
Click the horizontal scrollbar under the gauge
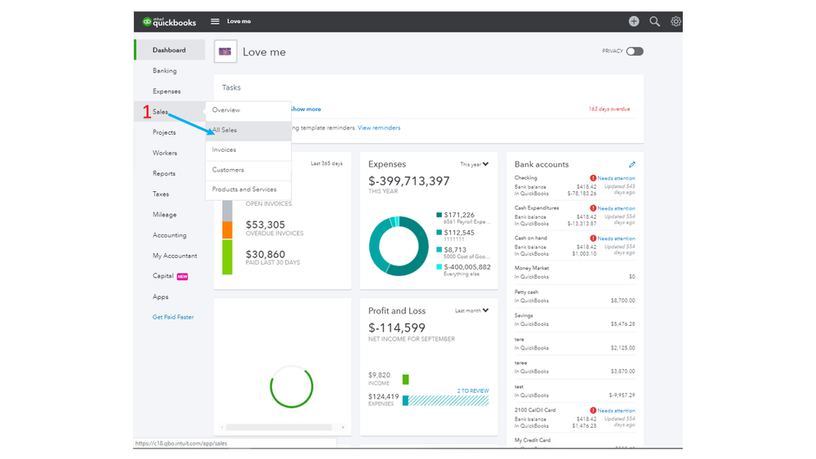(279, 427)
